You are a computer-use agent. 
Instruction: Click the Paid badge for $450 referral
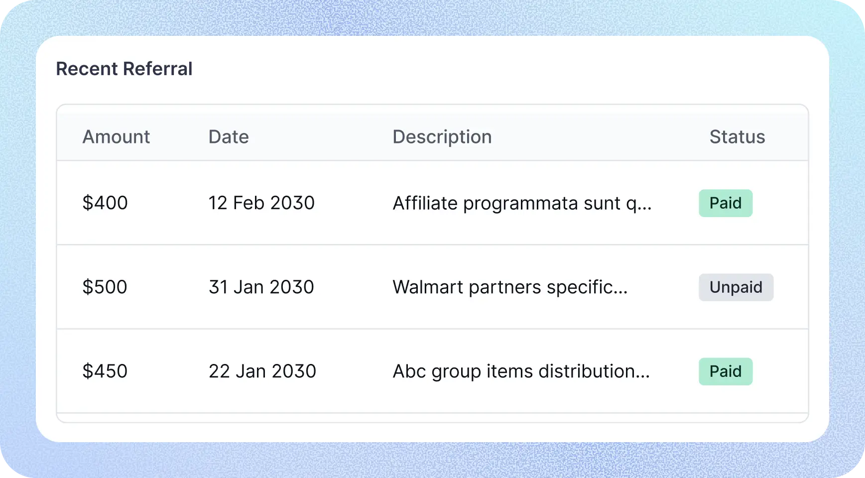click(725, 371)
